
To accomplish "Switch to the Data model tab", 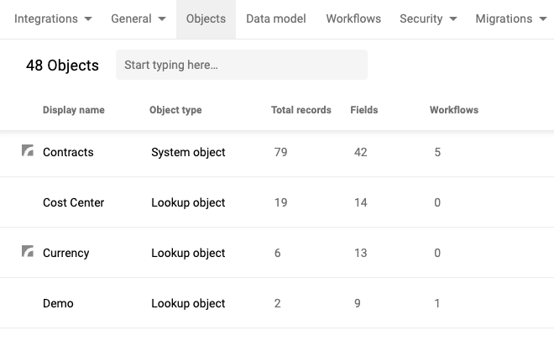I will [x=276, y=18].
